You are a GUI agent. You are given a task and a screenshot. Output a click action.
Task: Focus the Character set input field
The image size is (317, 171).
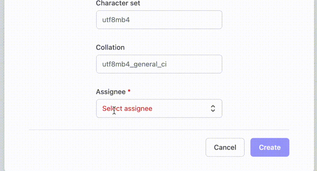coord(159,20)
